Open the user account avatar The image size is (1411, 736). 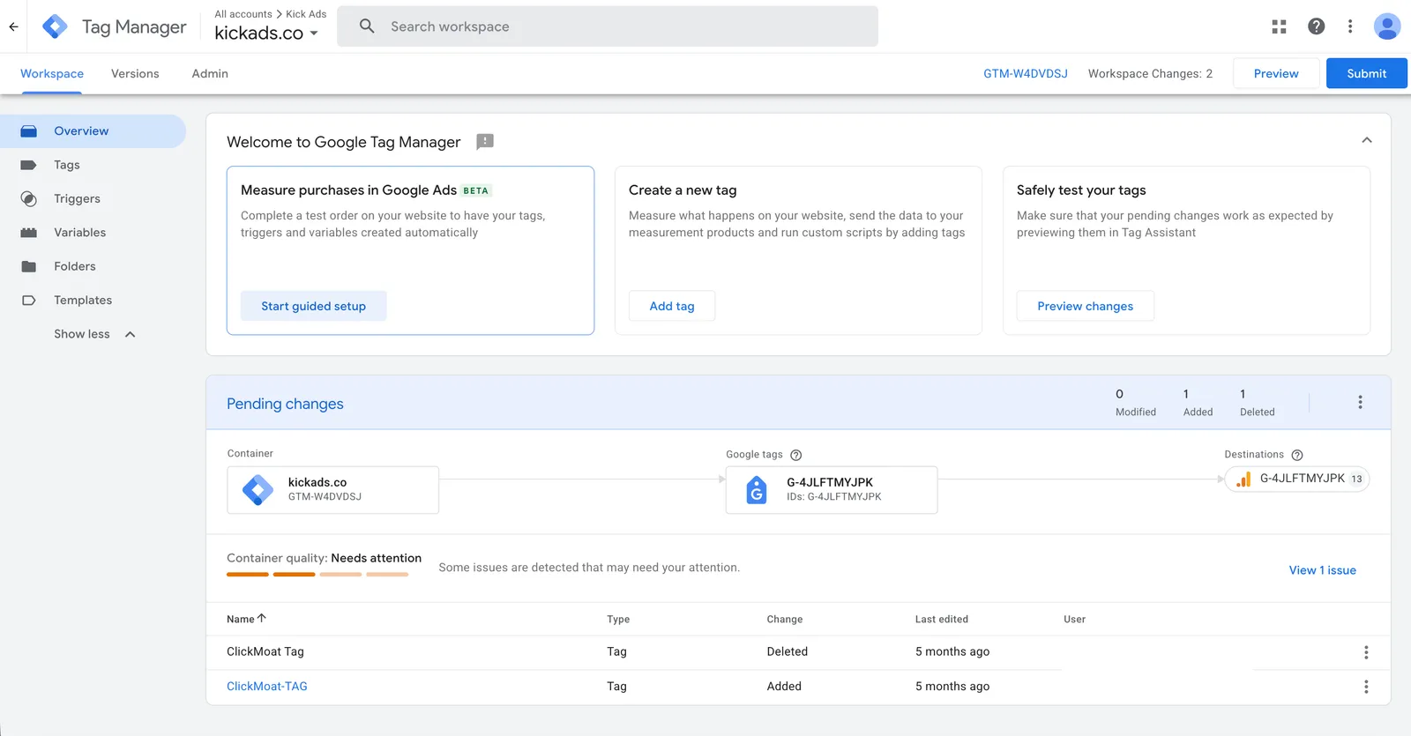[1387, 26]
